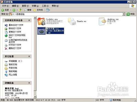Click 将这个文件发布到 Web link
The width and height of the screenshot is (137, 102).
click(17, 36)
